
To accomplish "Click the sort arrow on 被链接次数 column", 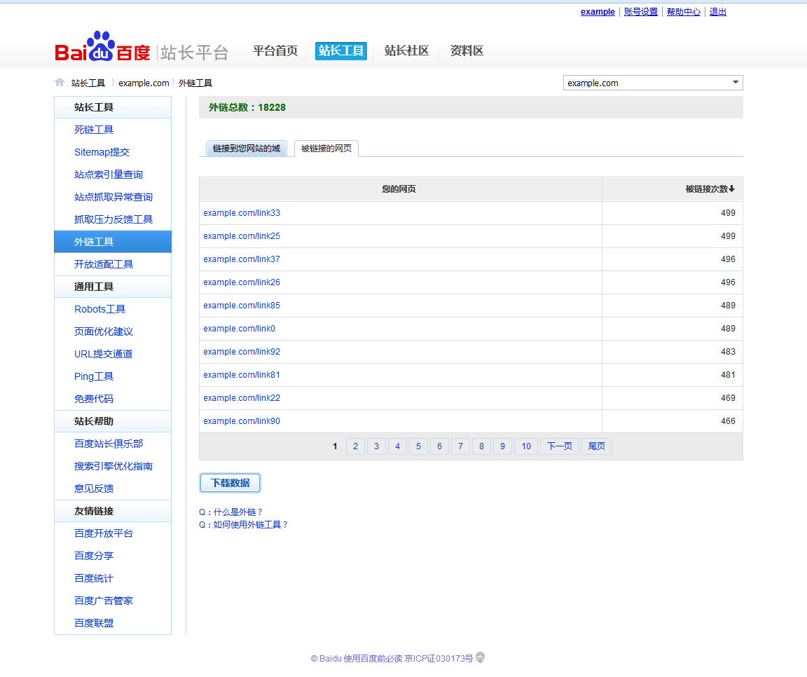I will pos(732,189).
